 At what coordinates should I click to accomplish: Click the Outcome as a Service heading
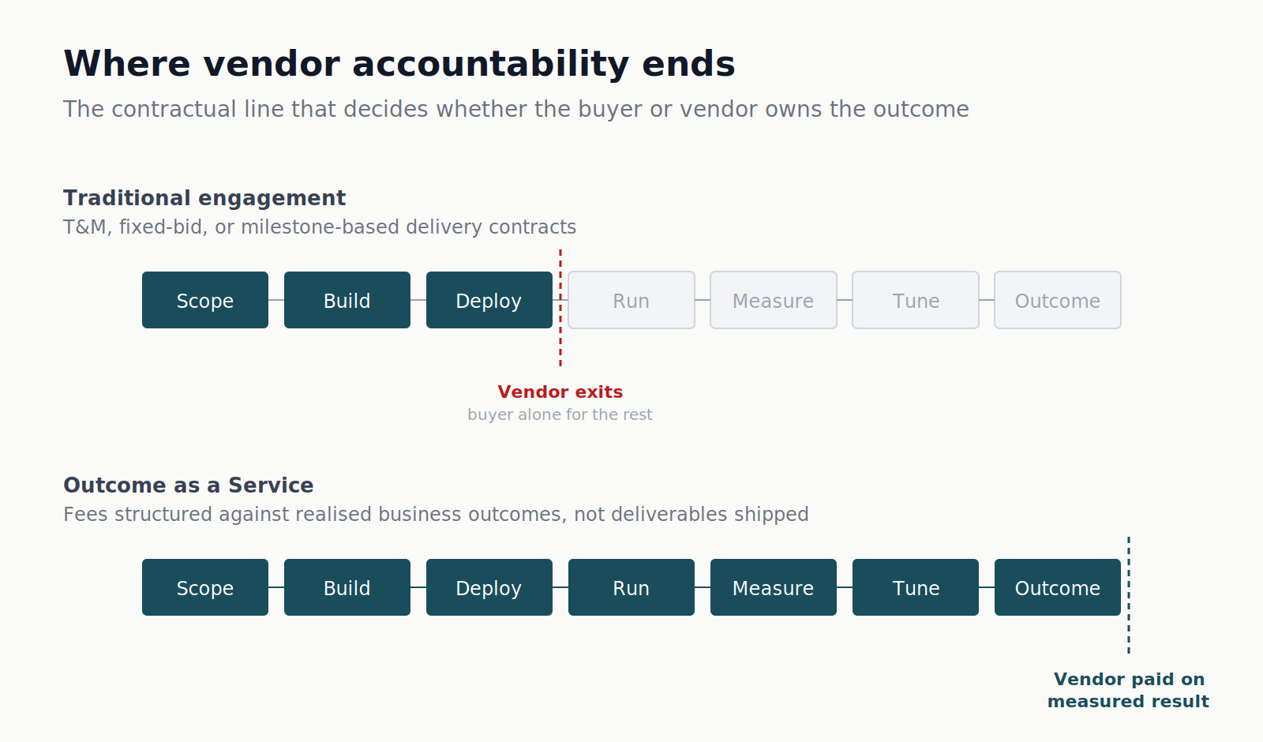[x=189, y=485]
